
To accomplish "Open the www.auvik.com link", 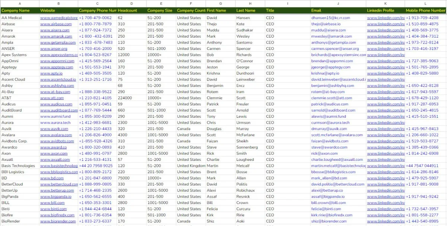I will pos(54,129).
